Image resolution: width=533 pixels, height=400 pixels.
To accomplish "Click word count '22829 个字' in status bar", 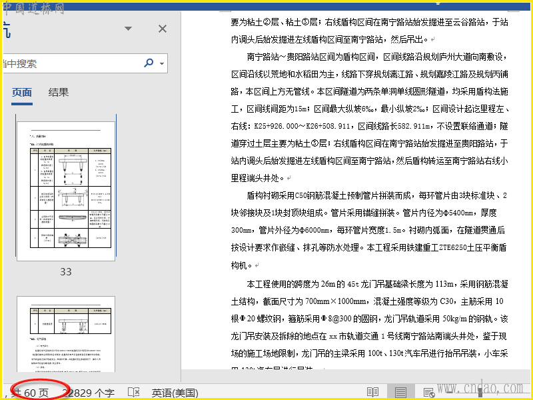I will (x=90, y=393).
